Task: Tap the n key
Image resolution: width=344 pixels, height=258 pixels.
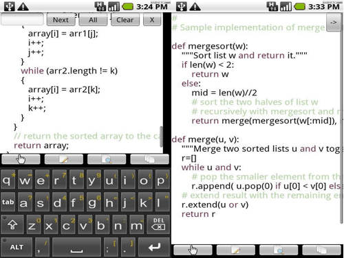Action: point(120,224)
